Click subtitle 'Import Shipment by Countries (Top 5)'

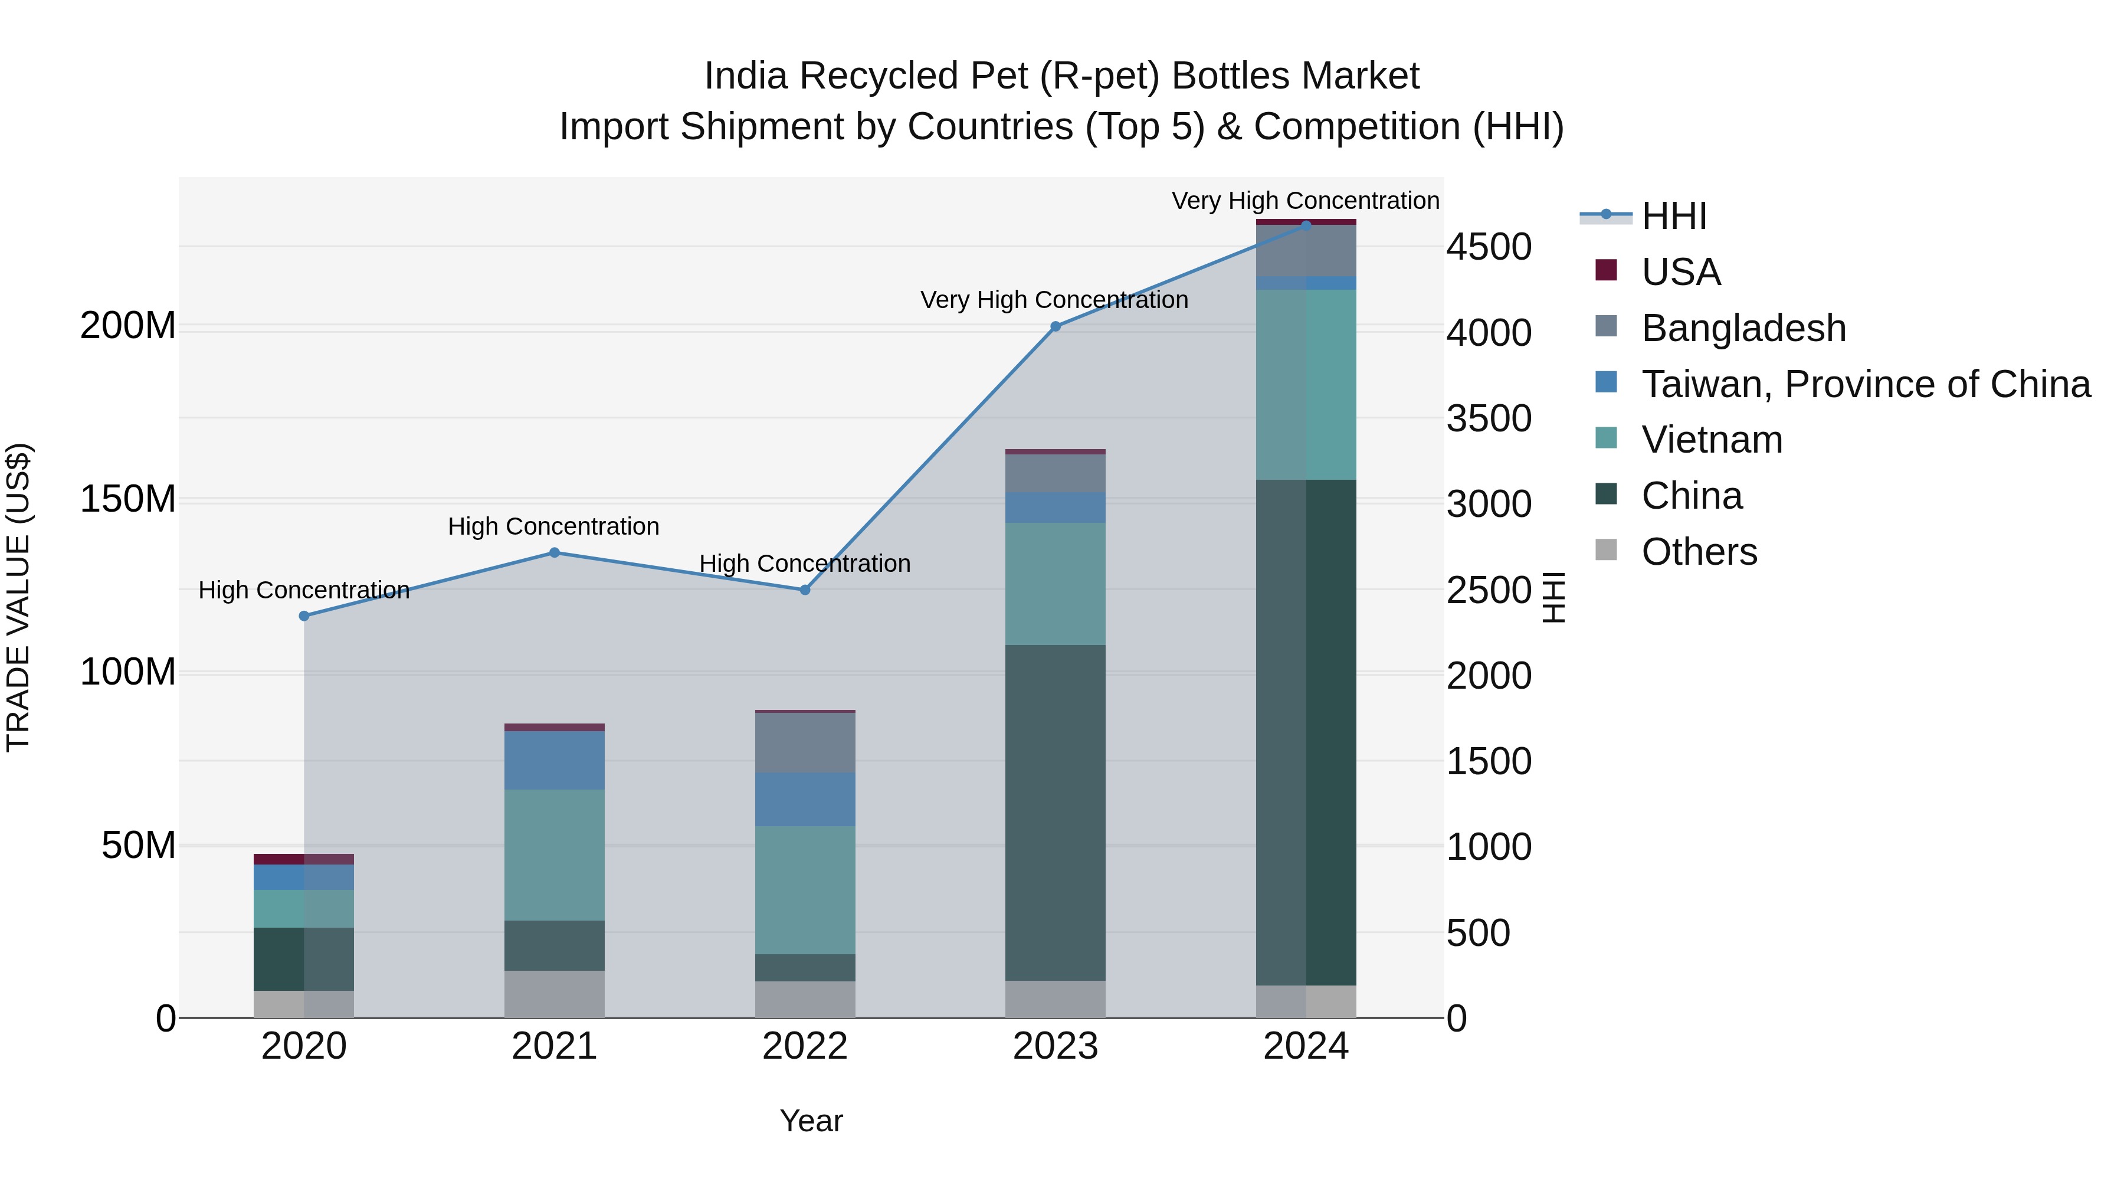point(881,127)
